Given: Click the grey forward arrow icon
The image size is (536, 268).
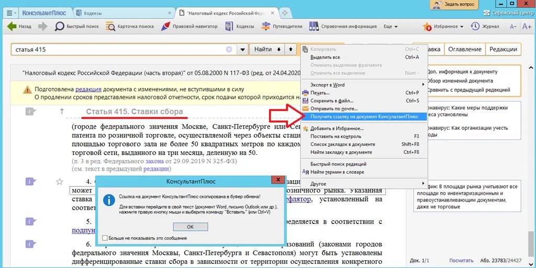Looking at the screenshot, I should pyautogui.click(x=43, y=26).
